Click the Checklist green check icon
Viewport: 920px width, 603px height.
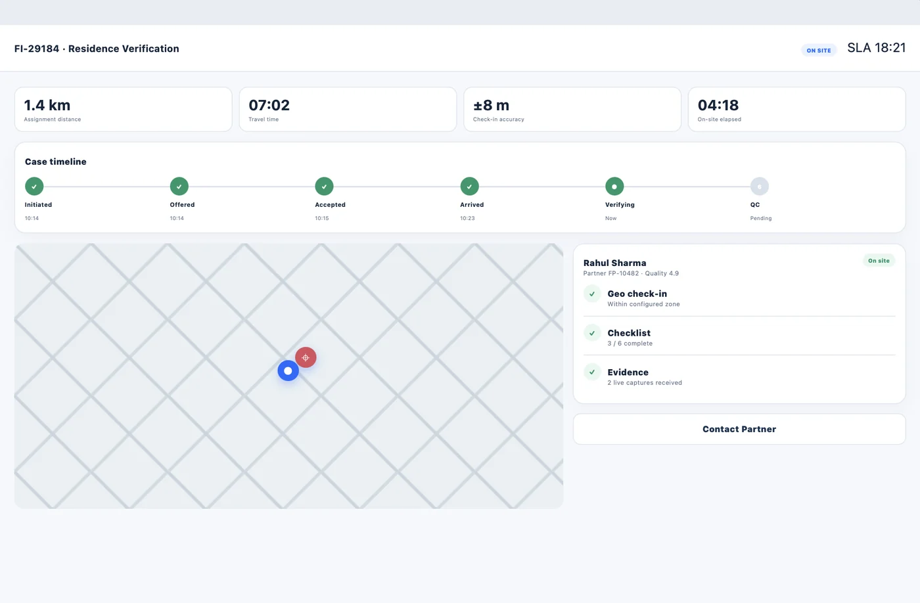click(592, 333)
